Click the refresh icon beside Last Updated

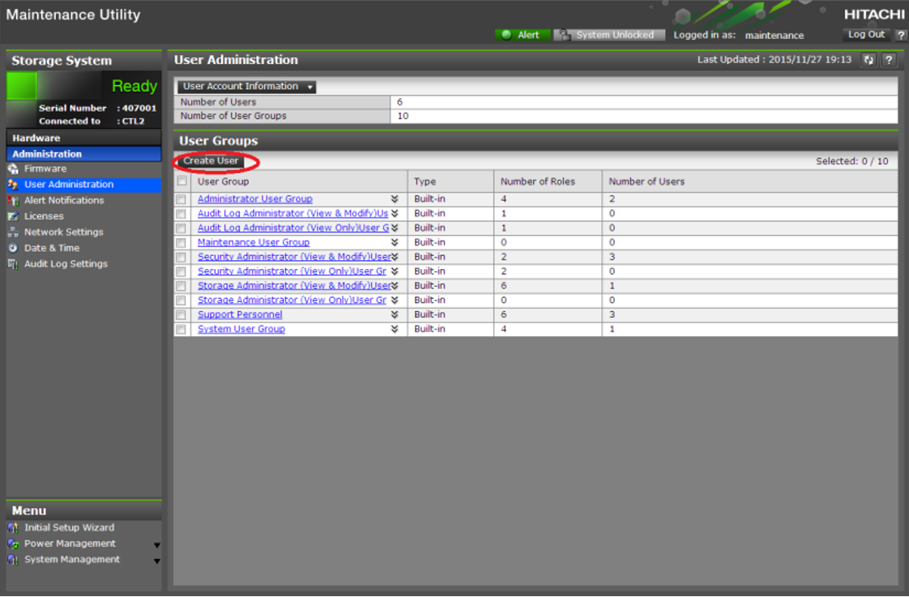point(868,60)
